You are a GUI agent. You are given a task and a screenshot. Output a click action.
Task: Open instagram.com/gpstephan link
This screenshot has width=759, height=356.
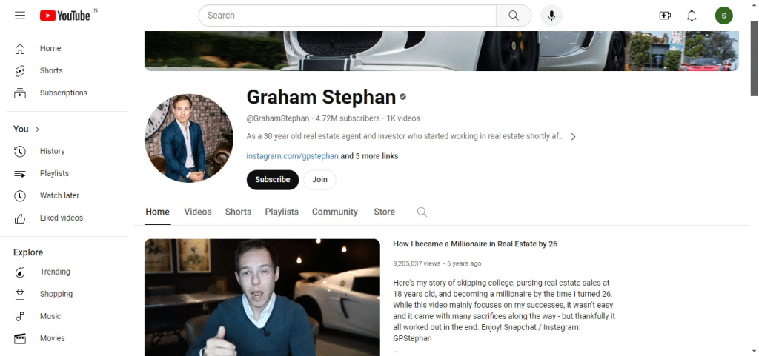tap(292, 156)
